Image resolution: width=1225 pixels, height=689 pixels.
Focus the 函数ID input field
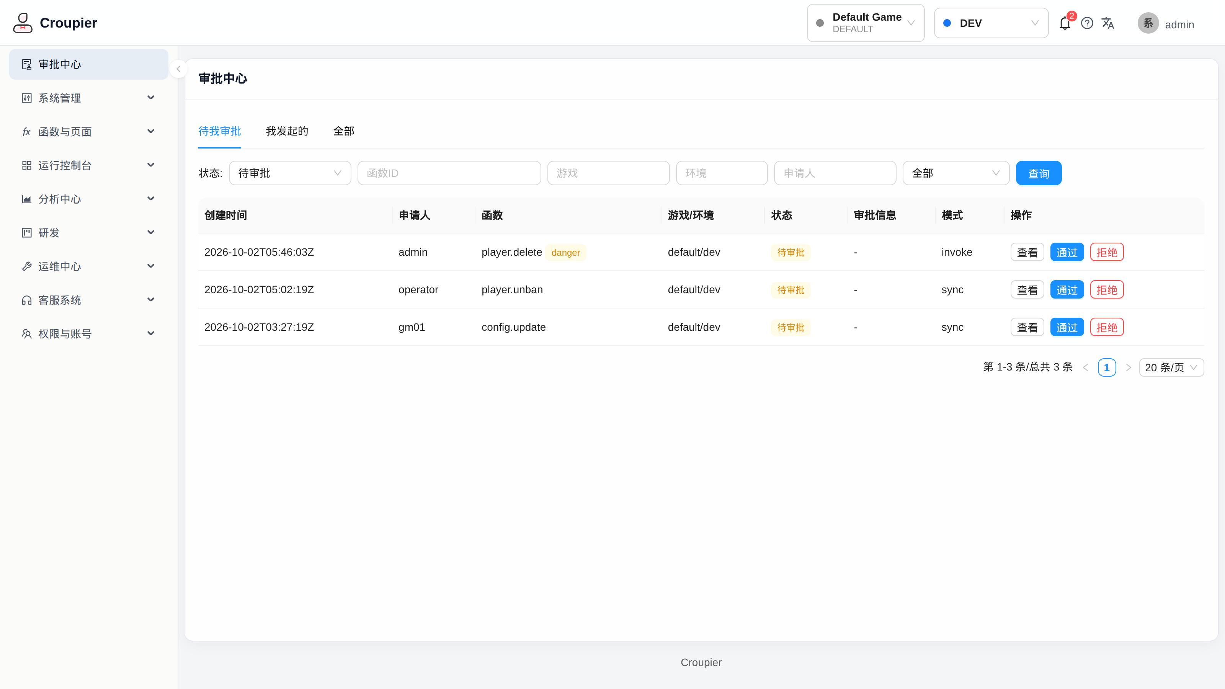[449, 173]
